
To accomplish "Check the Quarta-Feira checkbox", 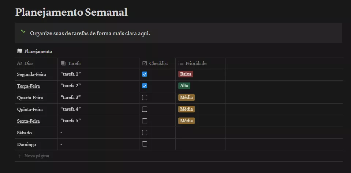I will [145, 97].
